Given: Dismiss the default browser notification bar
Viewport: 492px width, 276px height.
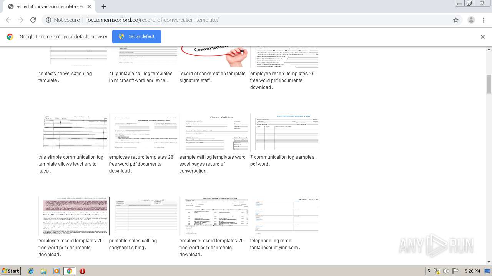Looking at the screenshot, I should (482, 37).
